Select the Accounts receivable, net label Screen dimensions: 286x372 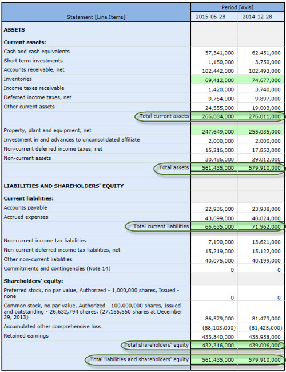(34, 70)
